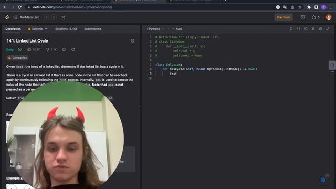The width and height of the screenshot is (336, 189).
Task: Click the solved checkmark icon beside Easy
Action: pyautogui.click(x=20, y=49)
